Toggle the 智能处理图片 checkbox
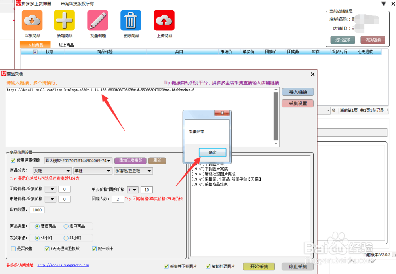The image size is (396, 274). click(x=208, y=266)
